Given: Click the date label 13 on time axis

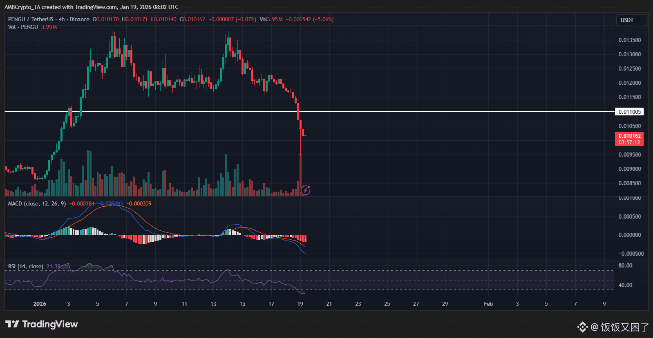Looking at the screenshot, I should (x=213, y=304).
